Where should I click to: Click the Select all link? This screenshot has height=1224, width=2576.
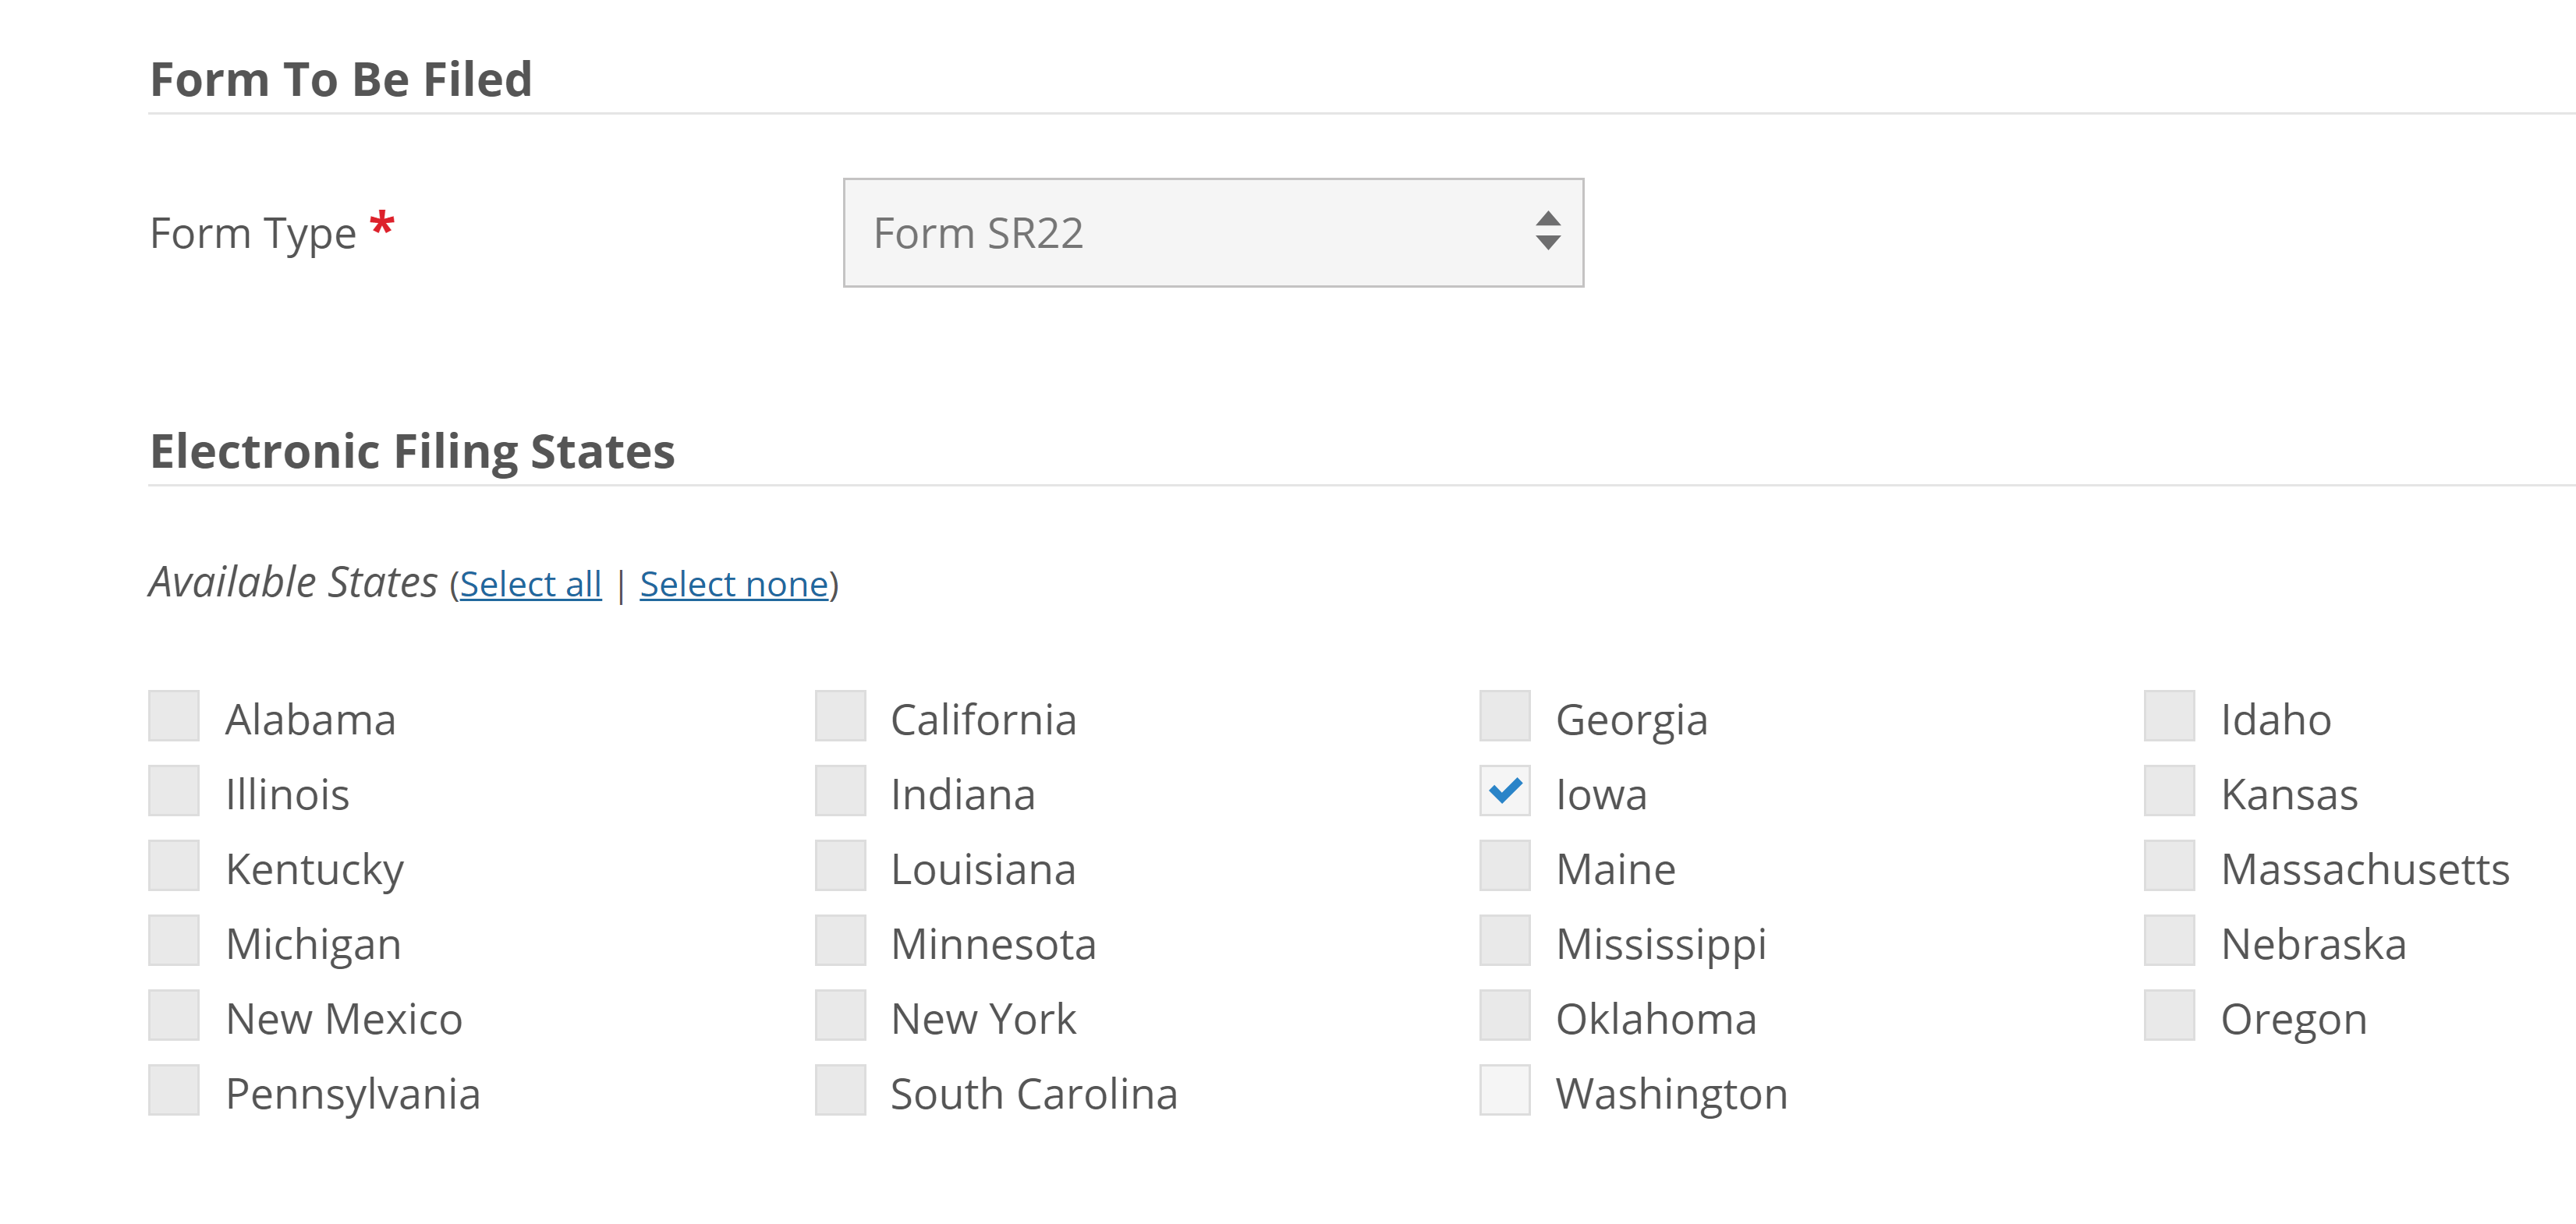click(530, 584)
